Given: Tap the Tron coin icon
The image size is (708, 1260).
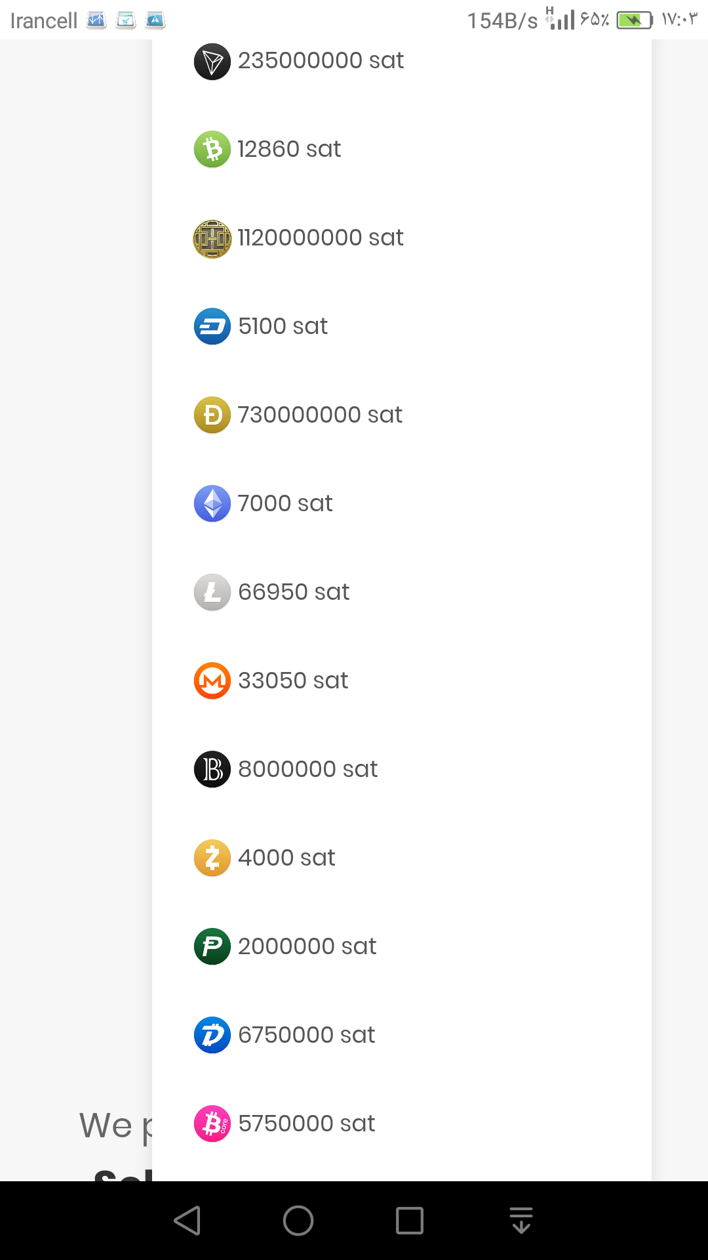Looking at the screenshot, I should [212, 62].
